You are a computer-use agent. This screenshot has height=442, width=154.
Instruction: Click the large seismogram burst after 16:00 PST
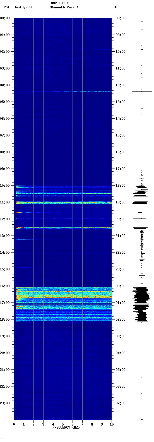(x=141, y=304)
